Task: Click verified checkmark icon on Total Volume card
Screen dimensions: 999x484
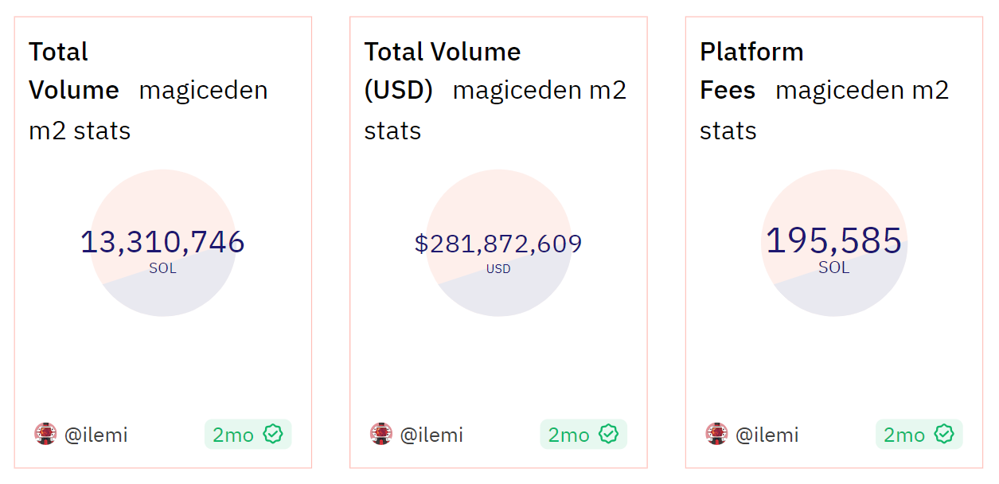Action: tap(273, 434)
